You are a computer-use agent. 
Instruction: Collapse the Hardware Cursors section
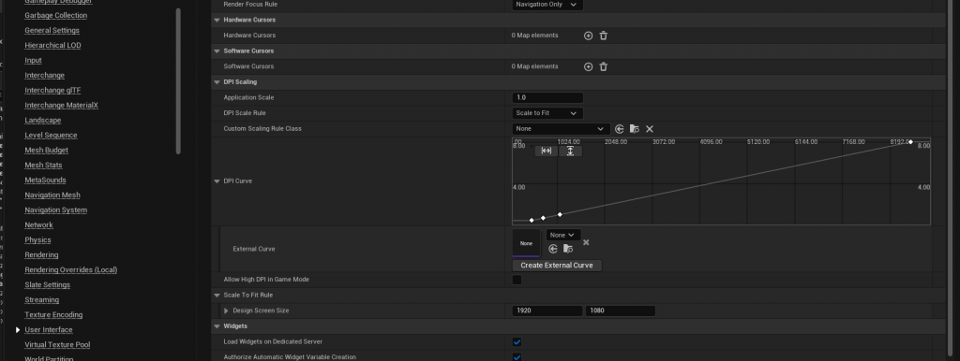[217, 20]
